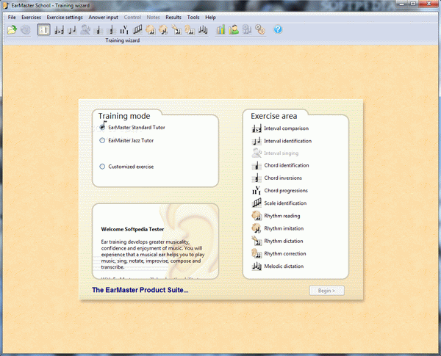Click the Training wizard toolbar icon
Image resolution: width=441 pixels, height=356 pixels.
[x=43, y=30]
